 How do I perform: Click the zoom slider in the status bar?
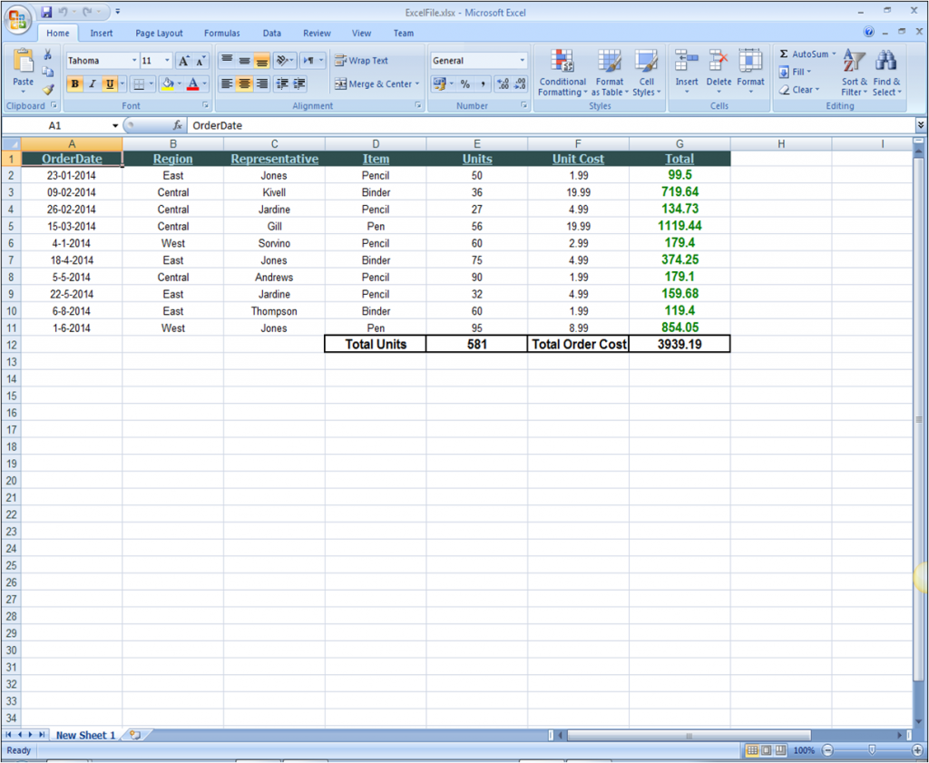coord(872,750)
